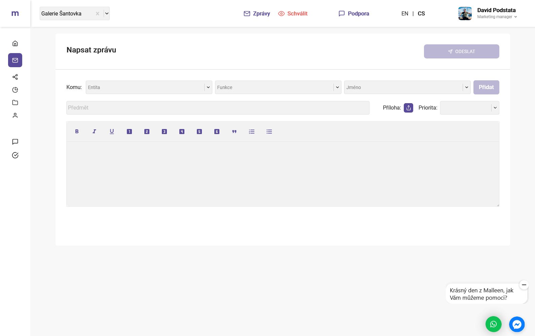Click the Předmět subject field
The width and height of the screenshot is (535, 336).
pos(218,108)
